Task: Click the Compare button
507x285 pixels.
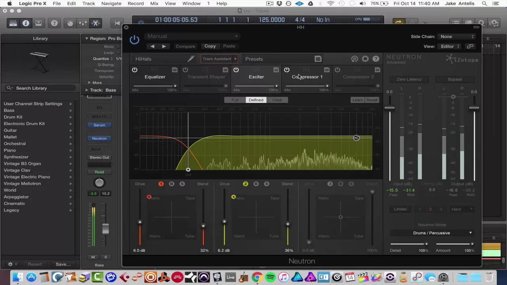Action: [x=185, y=46]
